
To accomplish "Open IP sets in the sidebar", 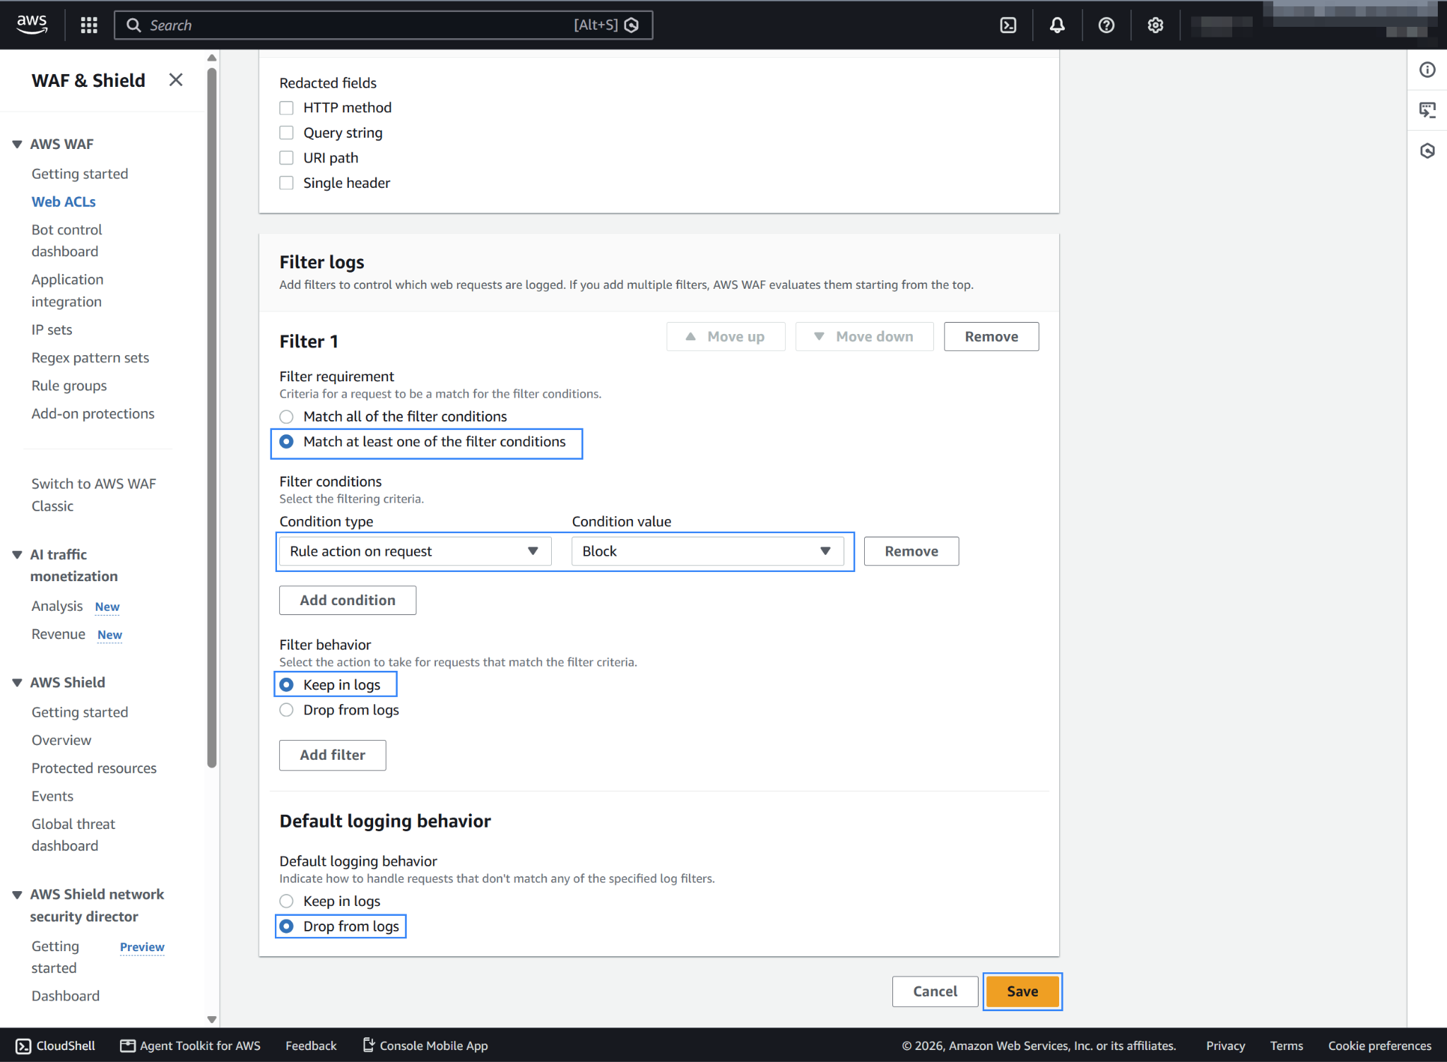I will [52, 330].
